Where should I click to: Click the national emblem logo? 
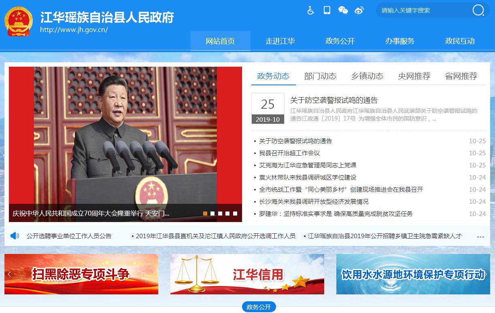[x=19, y=21]
